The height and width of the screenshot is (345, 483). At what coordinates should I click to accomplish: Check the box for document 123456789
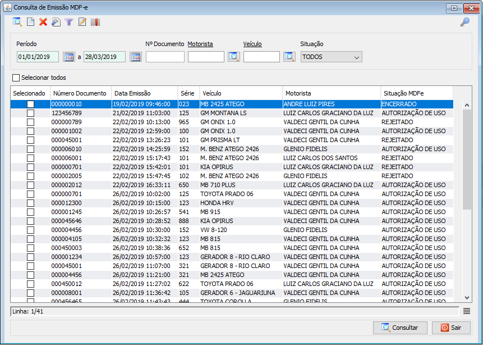click(x=30, y=114)
